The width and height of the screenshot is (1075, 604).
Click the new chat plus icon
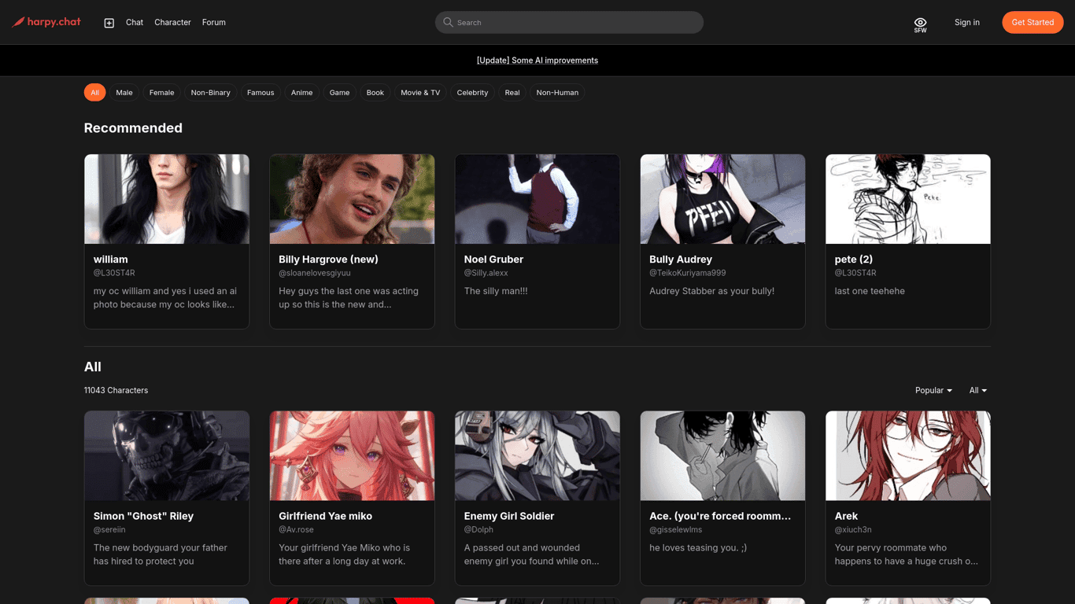tap(109, 23)
